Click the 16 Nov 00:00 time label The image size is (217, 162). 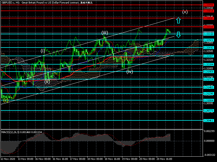(43, 159)
